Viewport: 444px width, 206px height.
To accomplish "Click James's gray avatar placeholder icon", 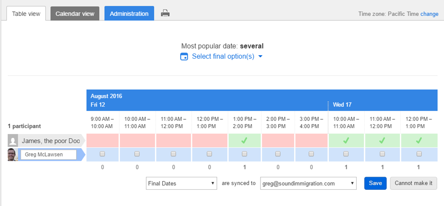I will [12, 140].
